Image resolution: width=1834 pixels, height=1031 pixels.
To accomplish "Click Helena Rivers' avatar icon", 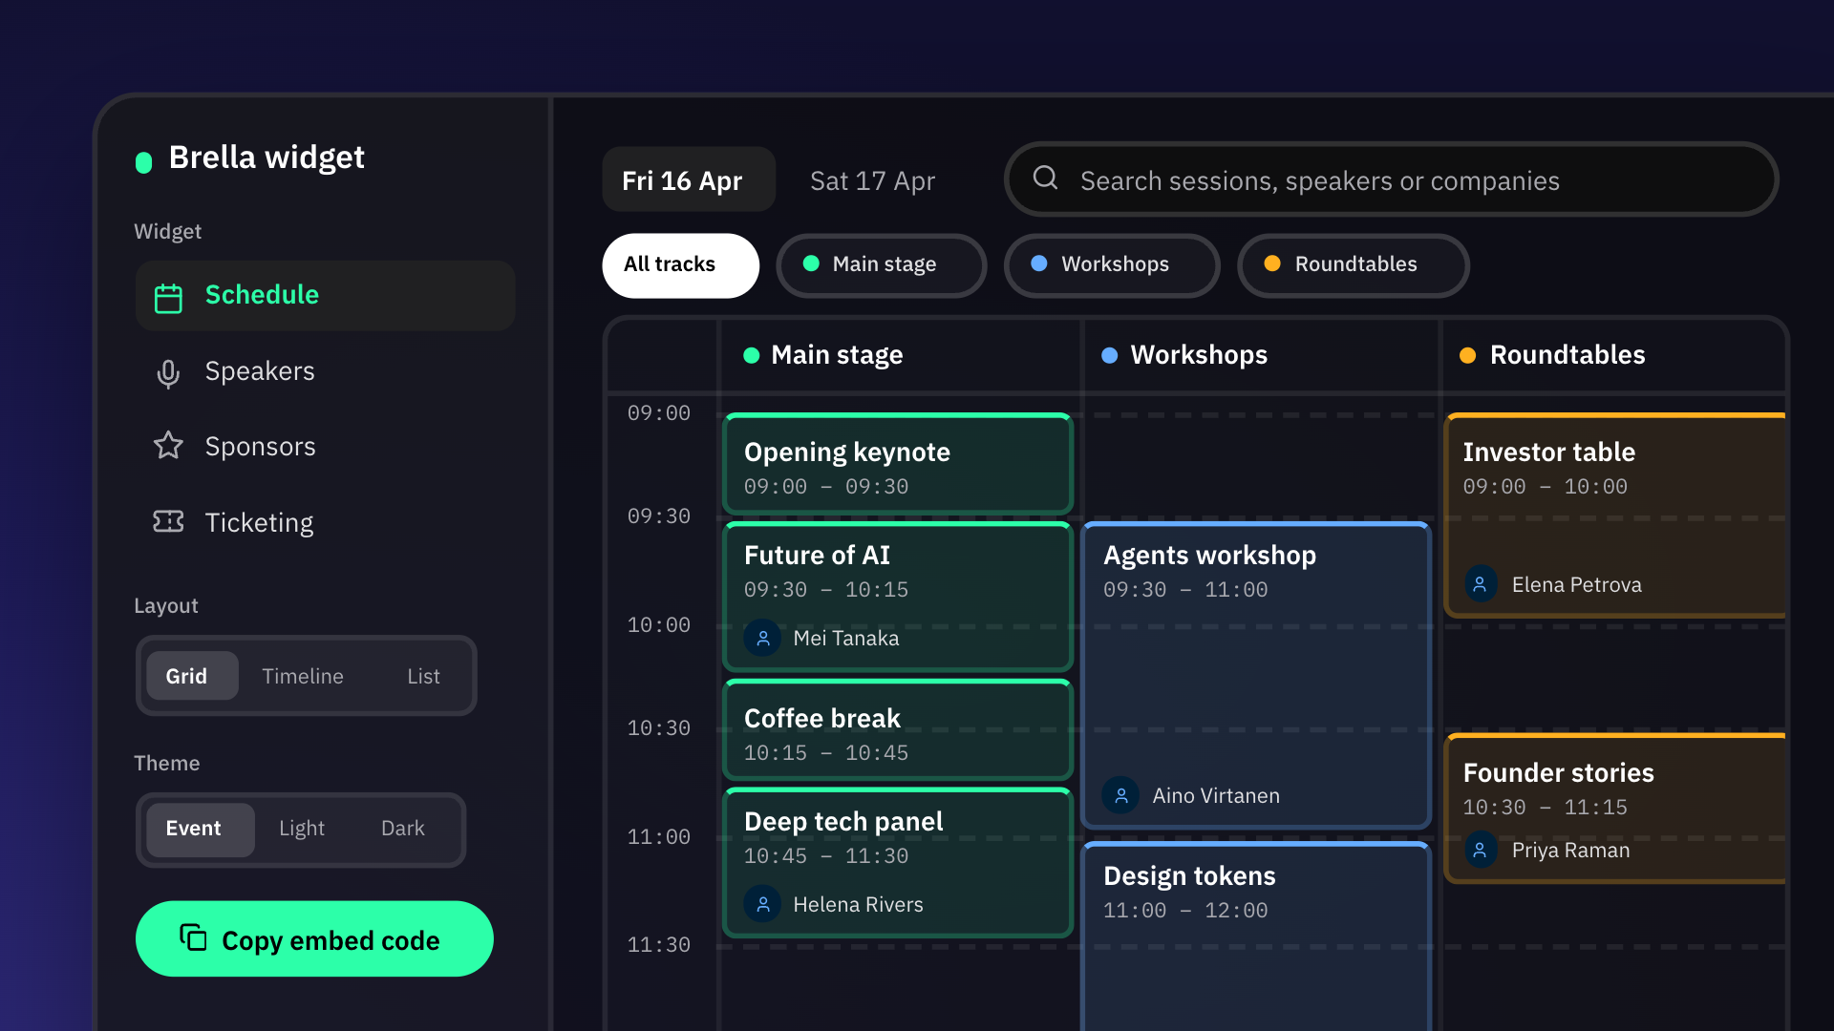I will [762, 904].
